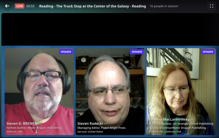Click Vanessa MacLaren-Wray's audio level indicator
The width and height of the screenshot is (219, 138).
192,119
